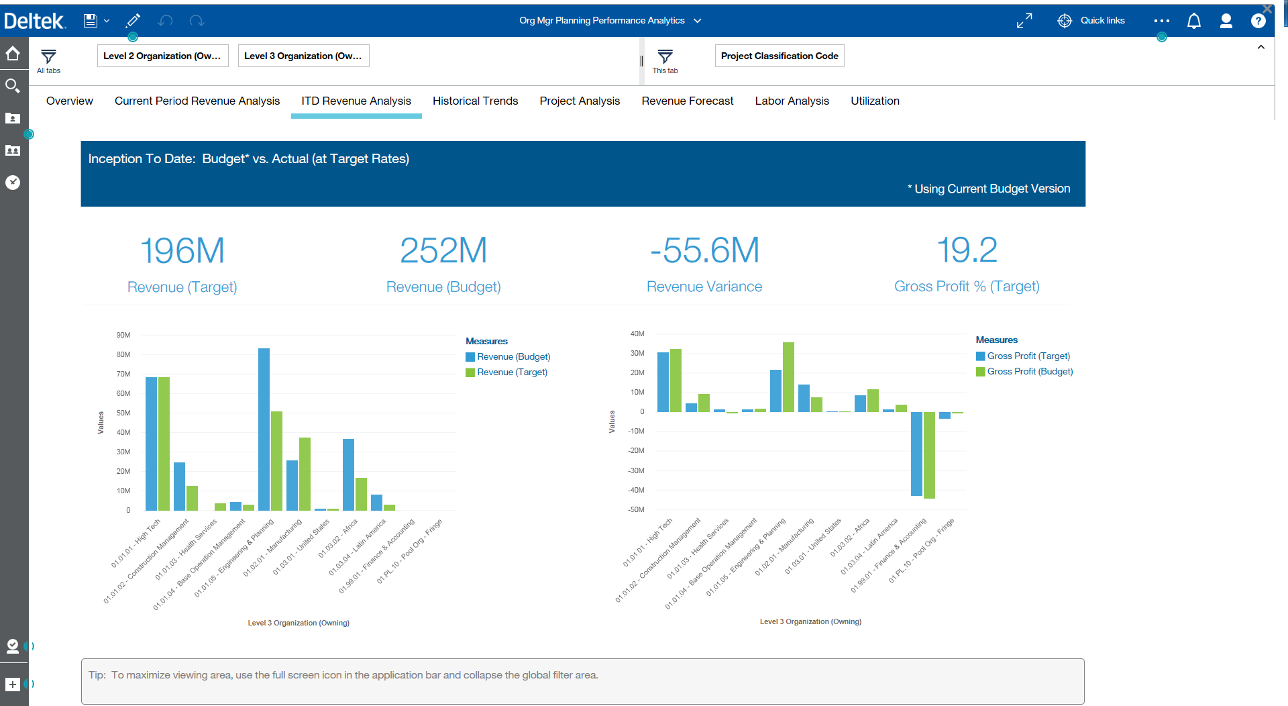This screenshot has height=706, width=1288.
Task: Go to the home icon in sidebar
Action: [x=13, y=54]
